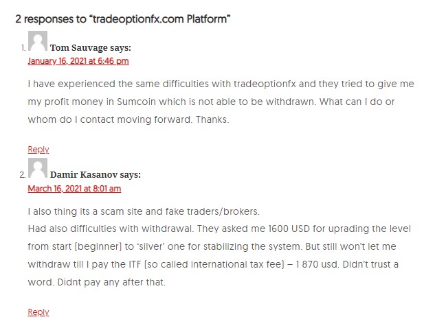This screenshot has width=435, height=328.
Task: Click 'Thanks.' ending the first comment
Action: 212,119
